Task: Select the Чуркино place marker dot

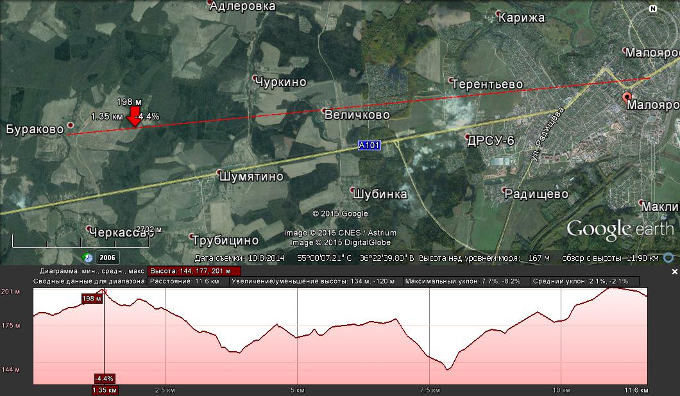Action: coord(255,78)
